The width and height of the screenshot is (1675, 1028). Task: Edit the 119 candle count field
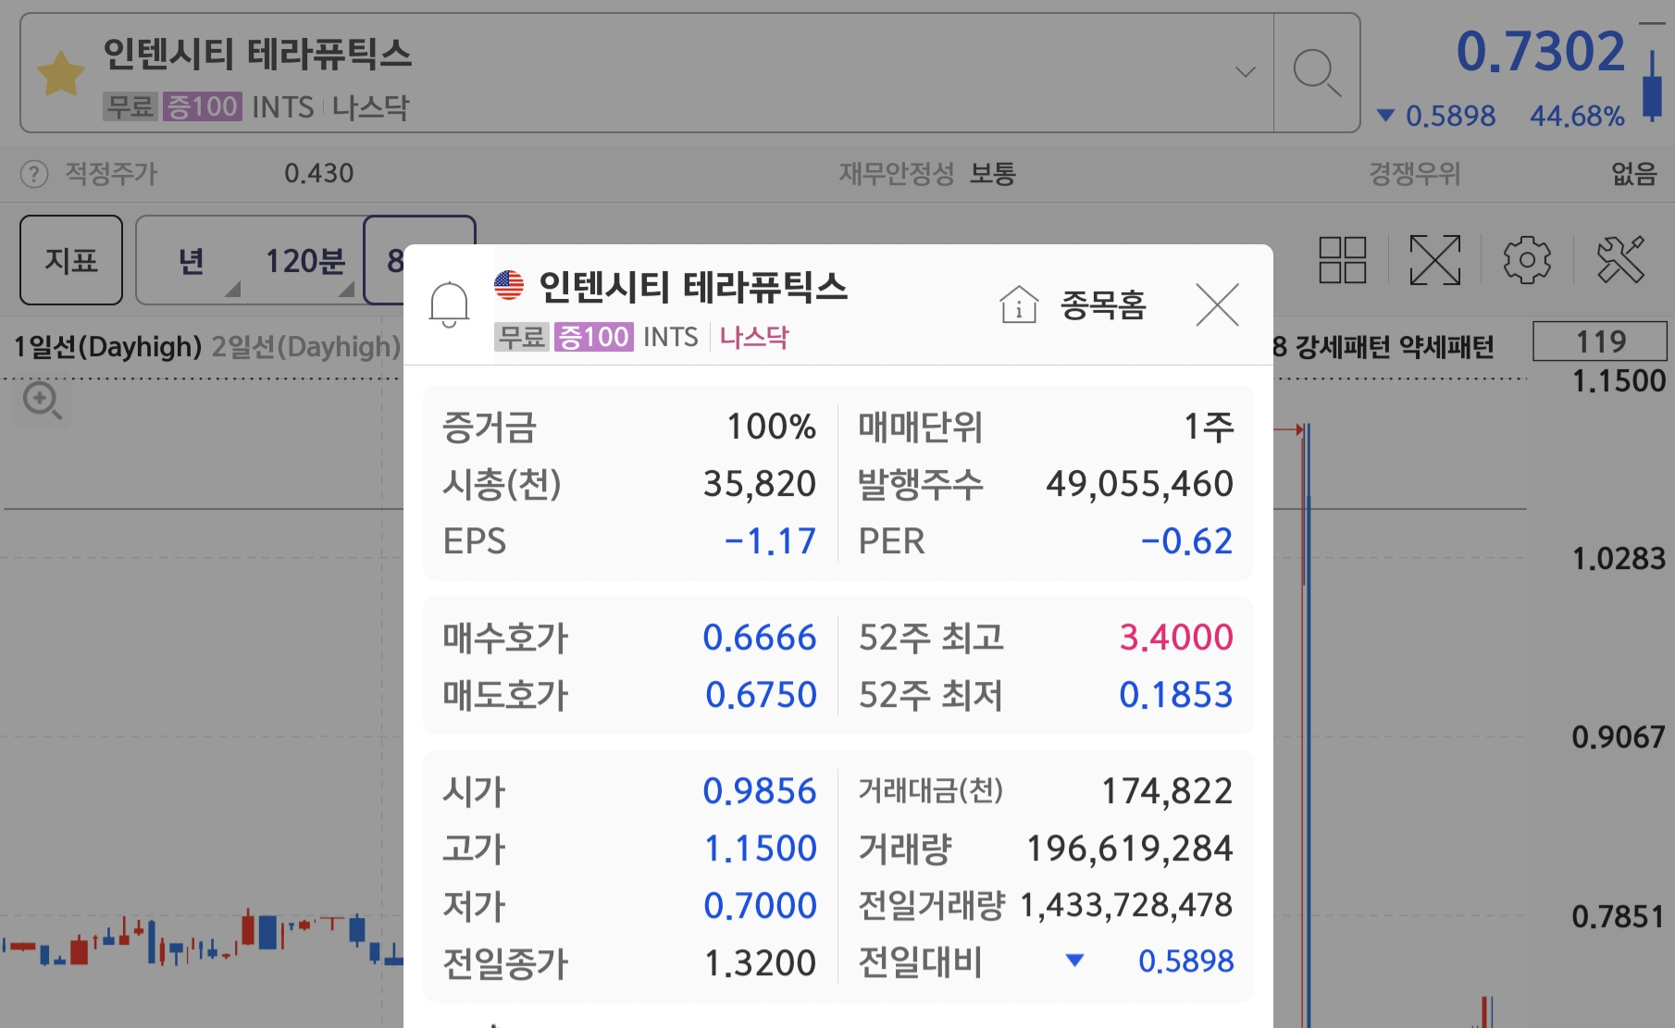coord(1600,341)
